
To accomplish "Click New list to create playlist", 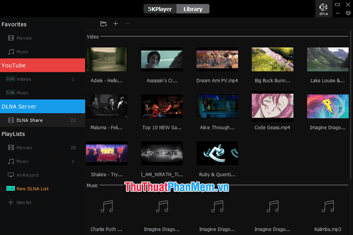I will click(42, 202).
